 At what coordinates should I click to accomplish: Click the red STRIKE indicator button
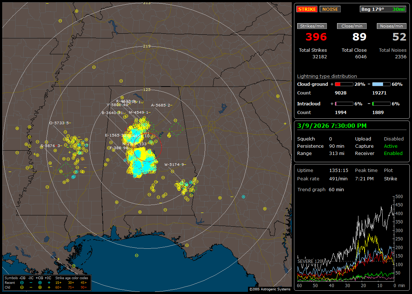click(x=307, y=9)
